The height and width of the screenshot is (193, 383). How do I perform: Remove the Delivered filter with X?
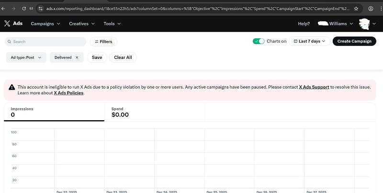pyautogui.click(x=77, y=57)
